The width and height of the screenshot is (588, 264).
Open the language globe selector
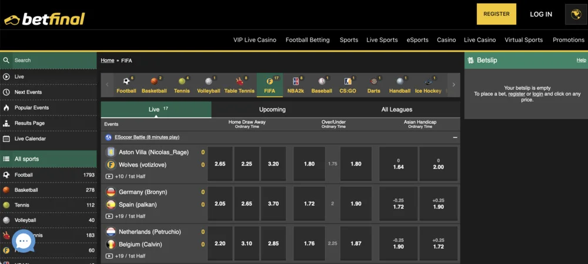[576, 14]
